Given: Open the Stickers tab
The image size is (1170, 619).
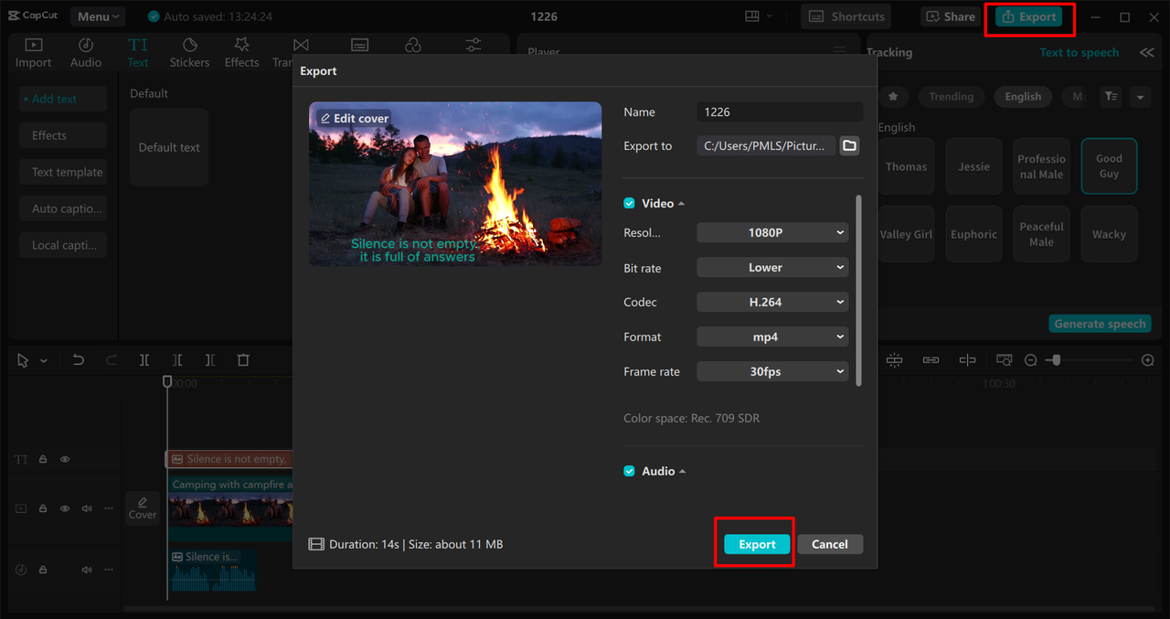Looking at the screenshot, I should pos(189,53).
